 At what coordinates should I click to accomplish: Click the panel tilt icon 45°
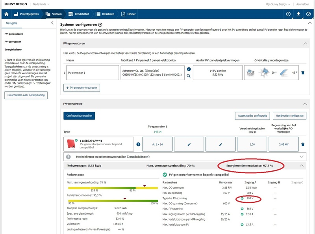click(x=284, y=73)
